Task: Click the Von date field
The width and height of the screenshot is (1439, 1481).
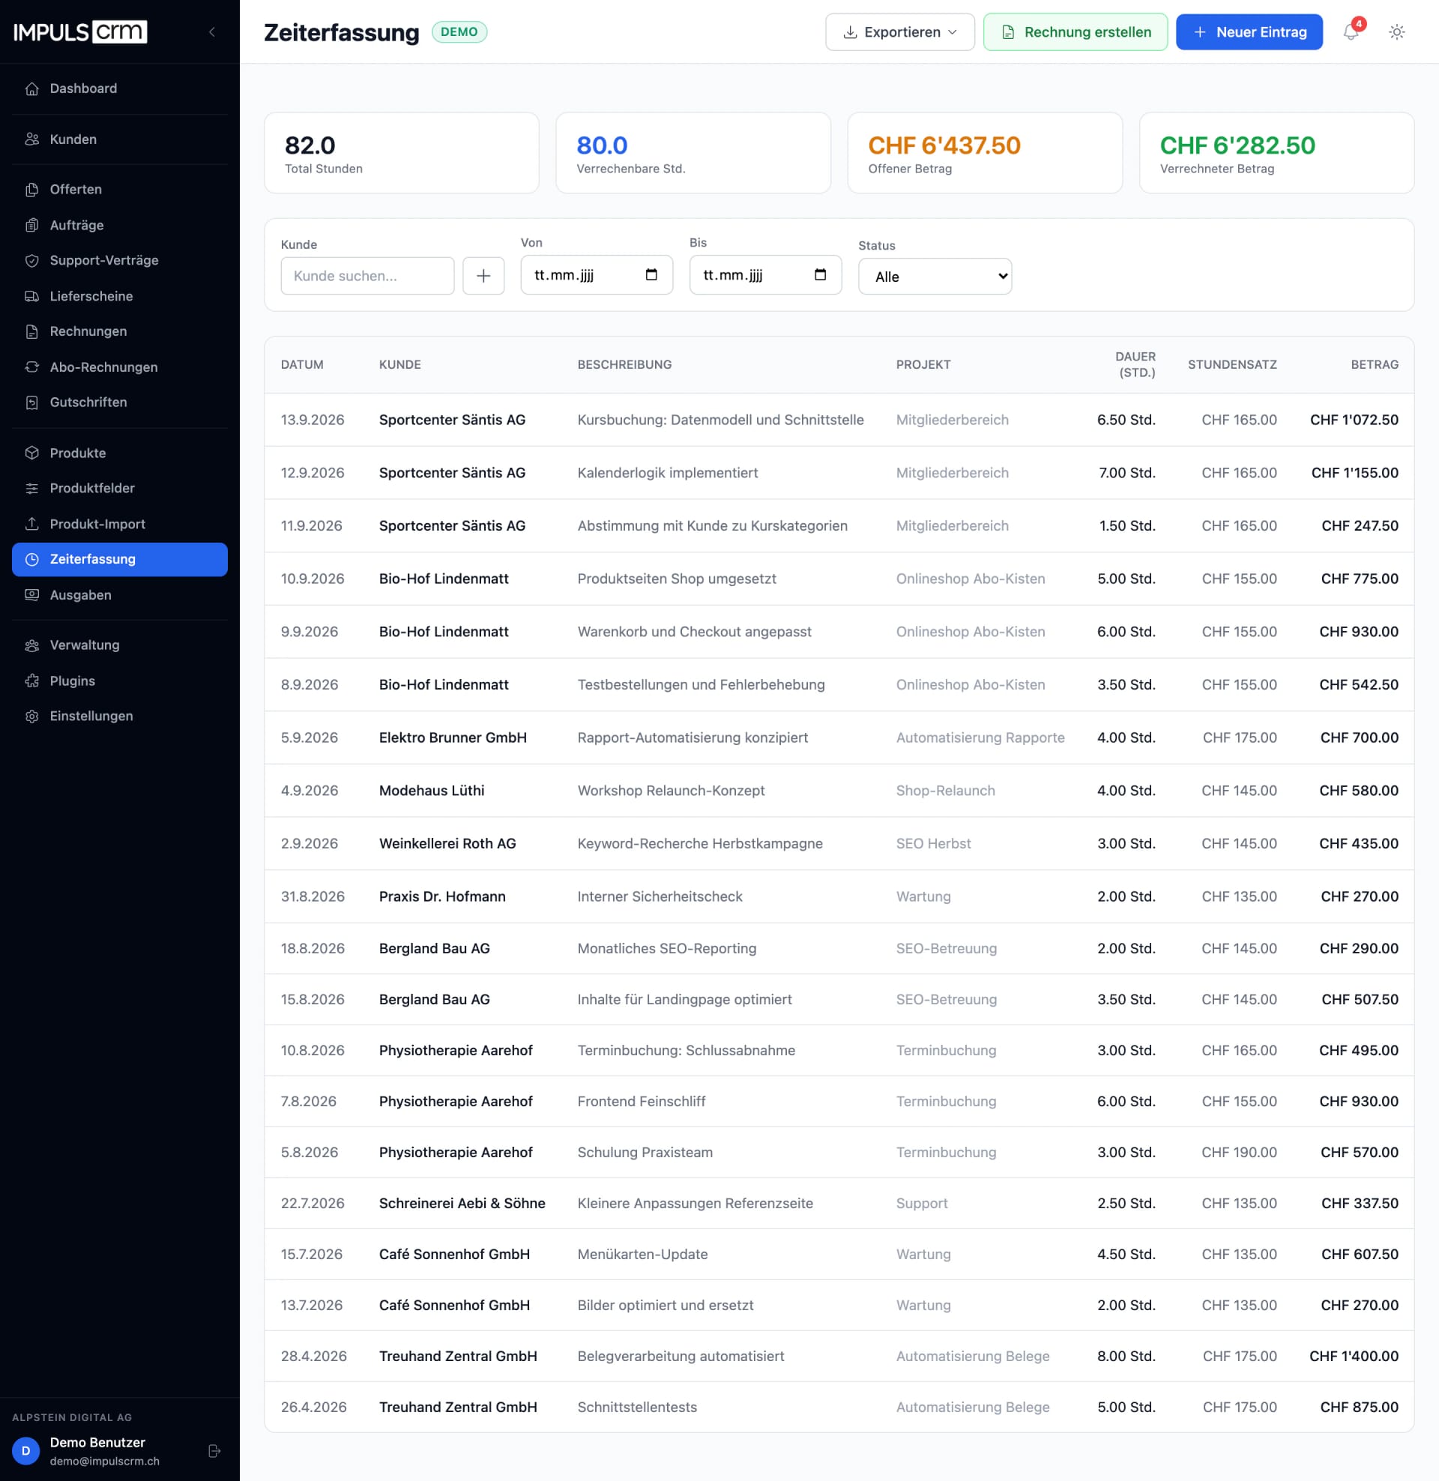Action: tap(597, 275)
